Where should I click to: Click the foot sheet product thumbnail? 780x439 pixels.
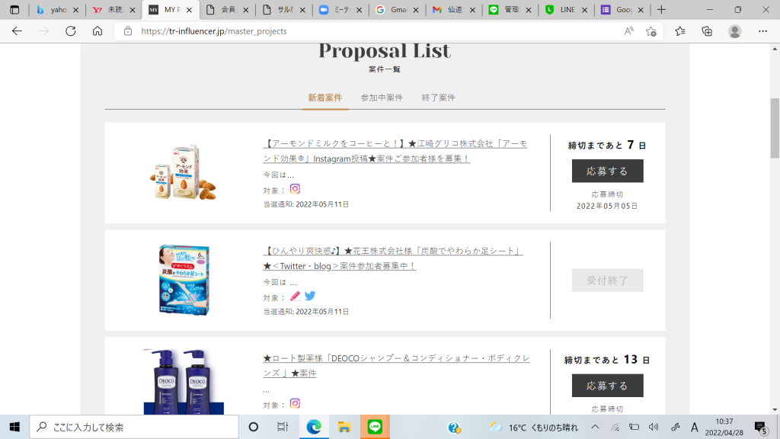pyautogui.click(x=184, y=280)
